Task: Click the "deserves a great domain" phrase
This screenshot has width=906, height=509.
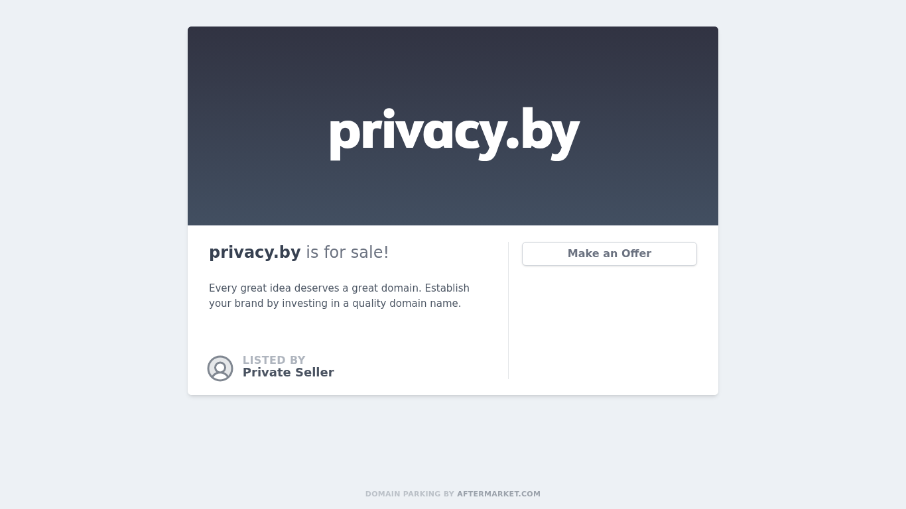Action: (x=357, y=288)
